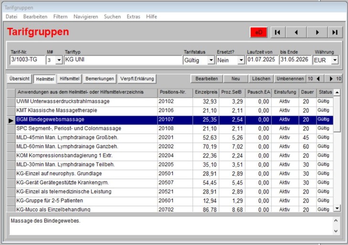Open the Bemerkungen tab
348x245 pixels.
[100, 78]
